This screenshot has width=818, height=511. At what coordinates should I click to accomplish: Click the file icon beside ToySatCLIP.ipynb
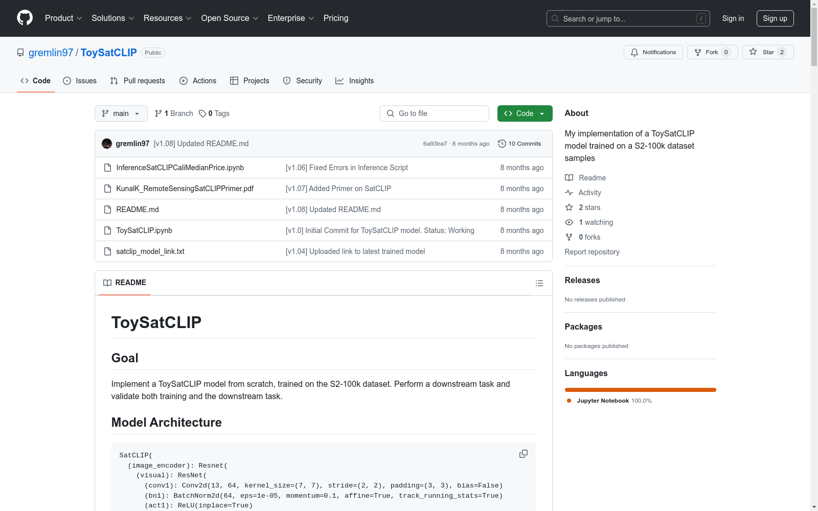[107, 230]
